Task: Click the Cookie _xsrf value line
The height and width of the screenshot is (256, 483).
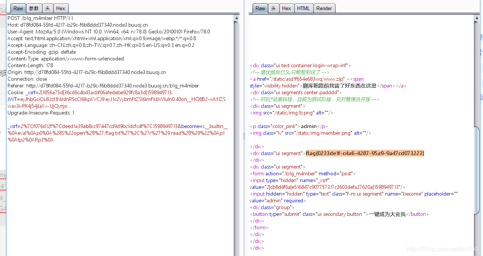Action: click(x=90, y=92)
